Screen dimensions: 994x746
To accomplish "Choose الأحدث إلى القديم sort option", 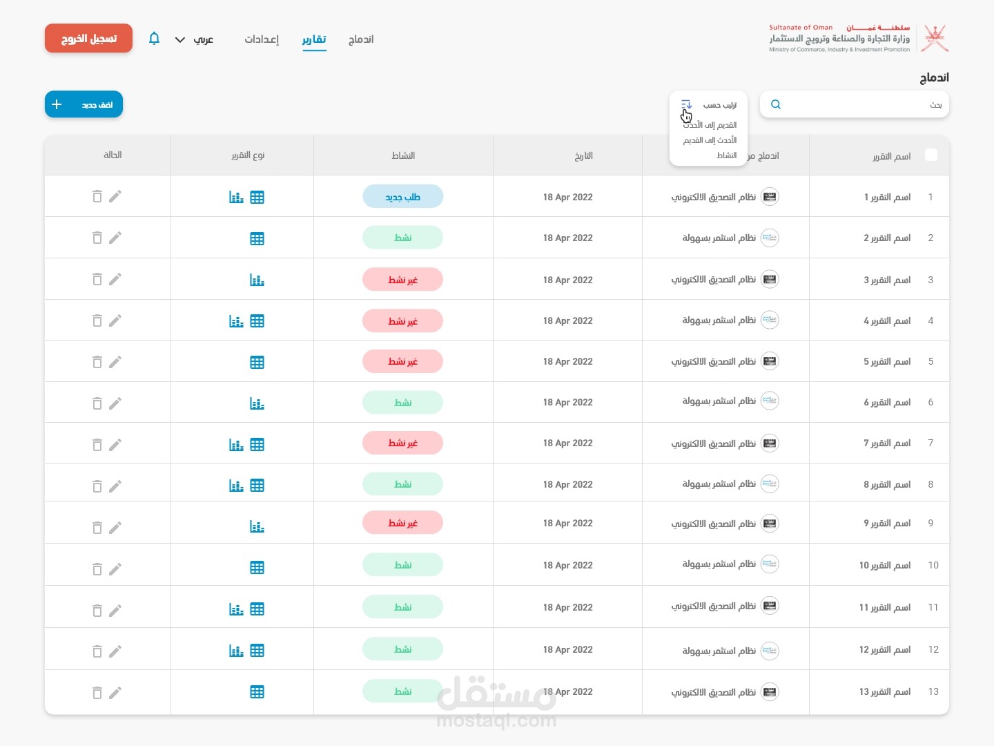I will click(710, 140).
